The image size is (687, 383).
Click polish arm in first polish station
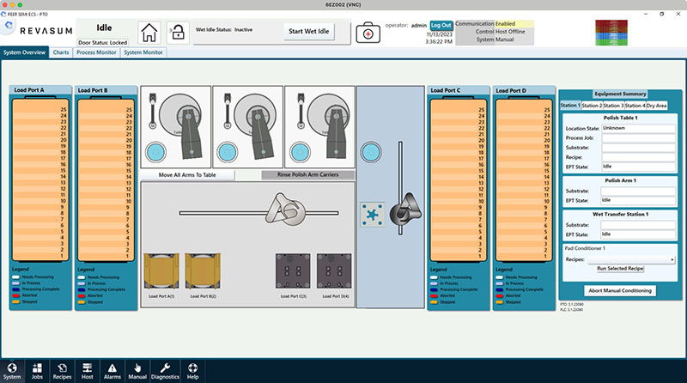coord(190,133)
